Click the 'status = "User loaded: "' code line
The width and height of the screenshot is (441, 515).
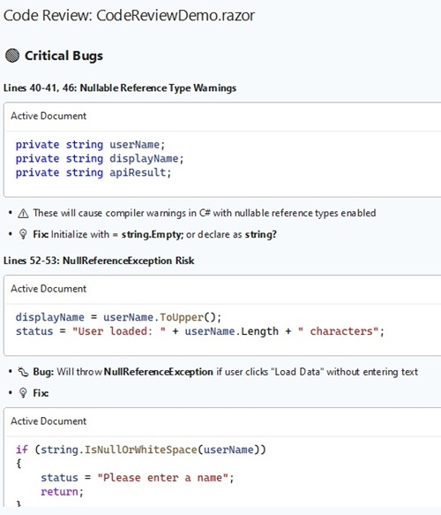pos(200,331)
